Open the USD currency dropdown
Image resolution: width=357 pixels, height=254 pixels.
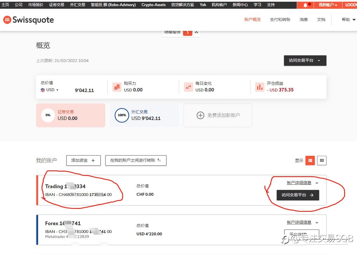tap(50, 90)
